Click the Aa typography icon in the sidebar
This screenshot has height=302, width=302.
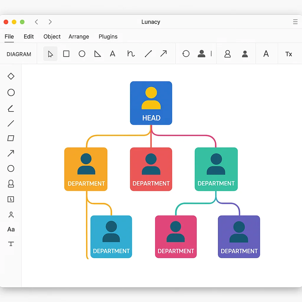coord(11,229)
